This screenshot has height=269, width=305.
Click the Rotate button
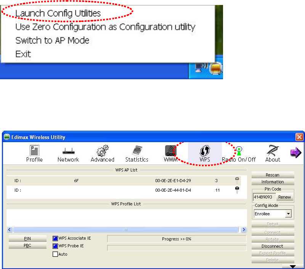click(273, 239)
